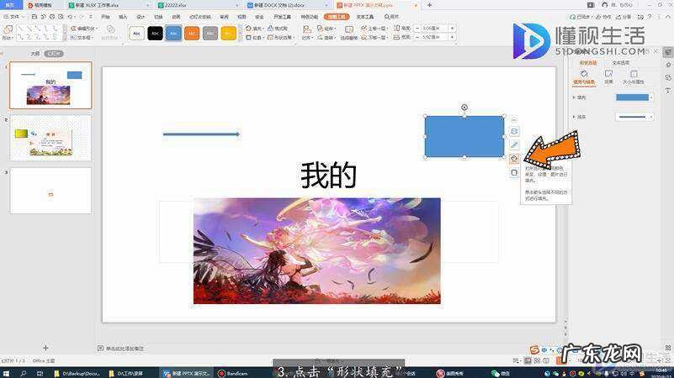This screenshot has width=674, height=378.
Task: Open the Text Tools ribbon tab
Action: 365,17
